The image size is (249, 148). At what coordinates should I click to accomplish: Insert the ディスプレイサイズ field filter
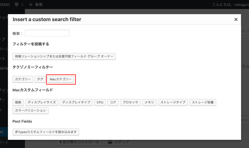point(42,102)
